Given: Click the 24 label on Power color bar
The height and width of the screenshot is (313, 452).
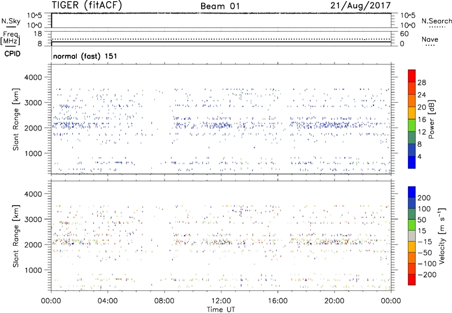Looking at the screenshot, I should point(421,95).
